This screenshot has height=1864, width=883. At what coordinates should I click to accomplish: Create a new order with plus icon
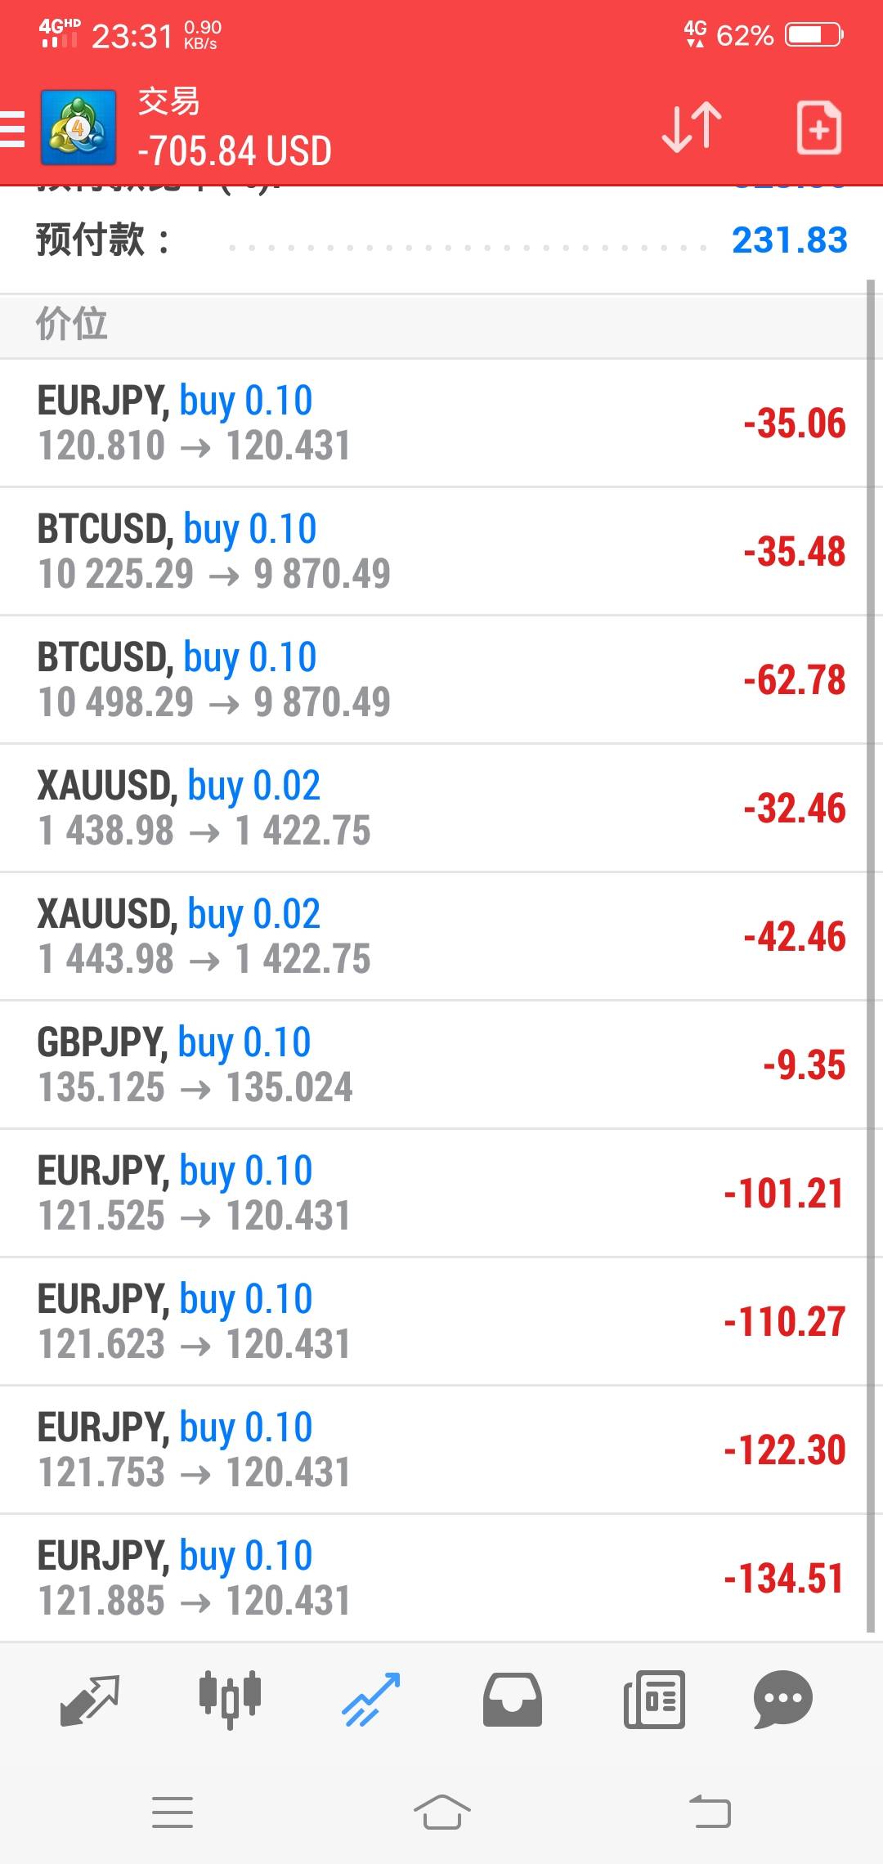click(x=818, y=128)
